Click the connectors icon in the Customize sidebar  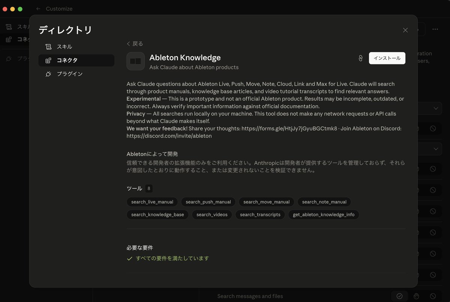tap(9, 39)
